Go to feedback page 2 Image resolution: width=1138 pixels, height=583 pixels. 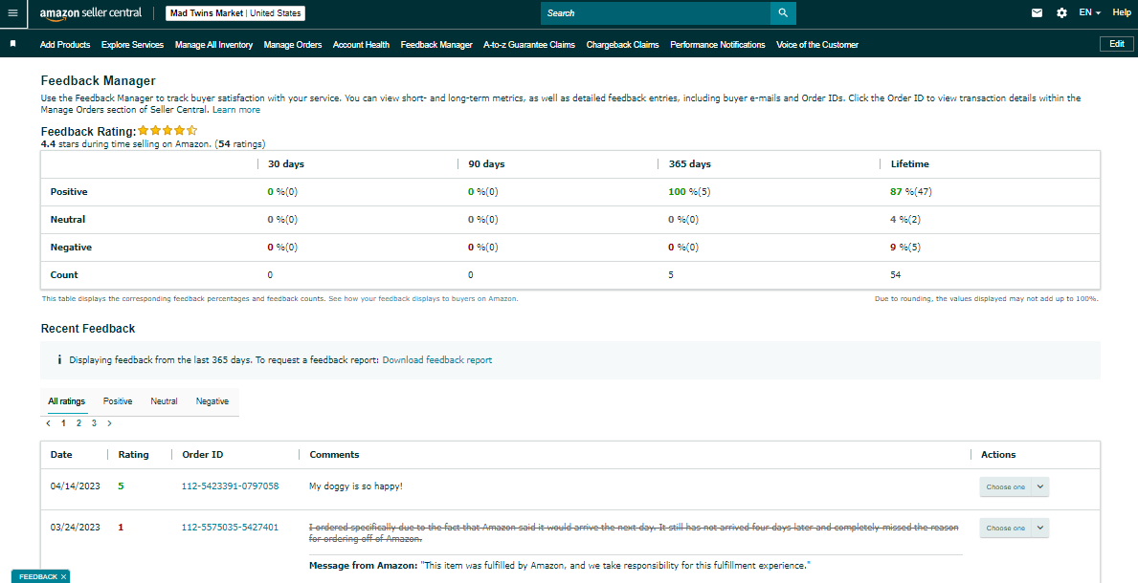(79, 422)
